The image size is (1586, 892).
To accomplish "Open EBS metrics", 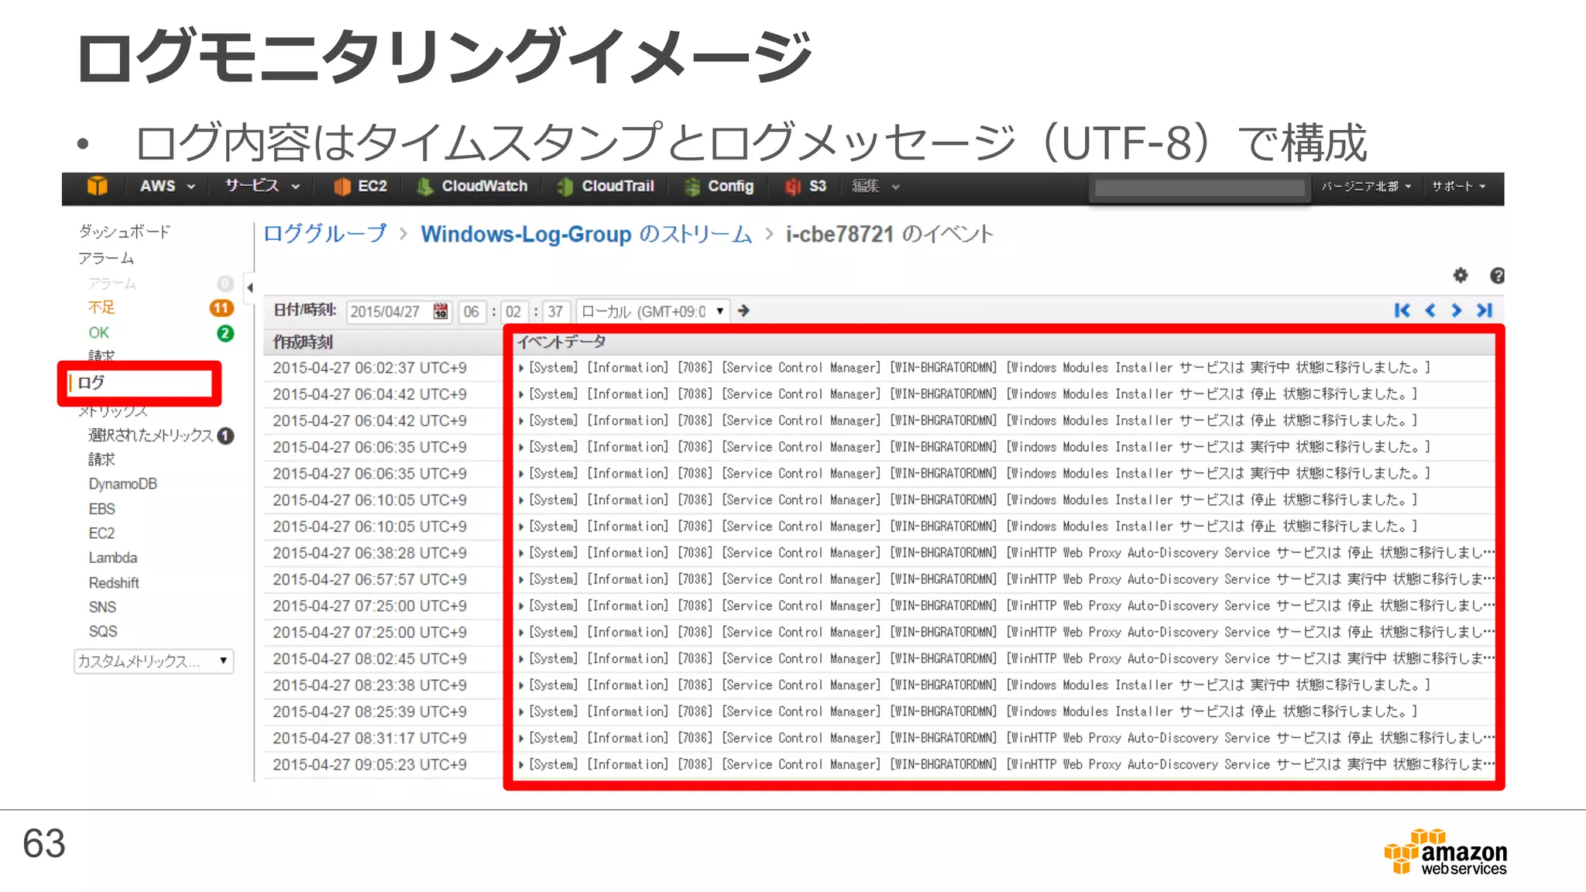I will (x=102, y=509).
